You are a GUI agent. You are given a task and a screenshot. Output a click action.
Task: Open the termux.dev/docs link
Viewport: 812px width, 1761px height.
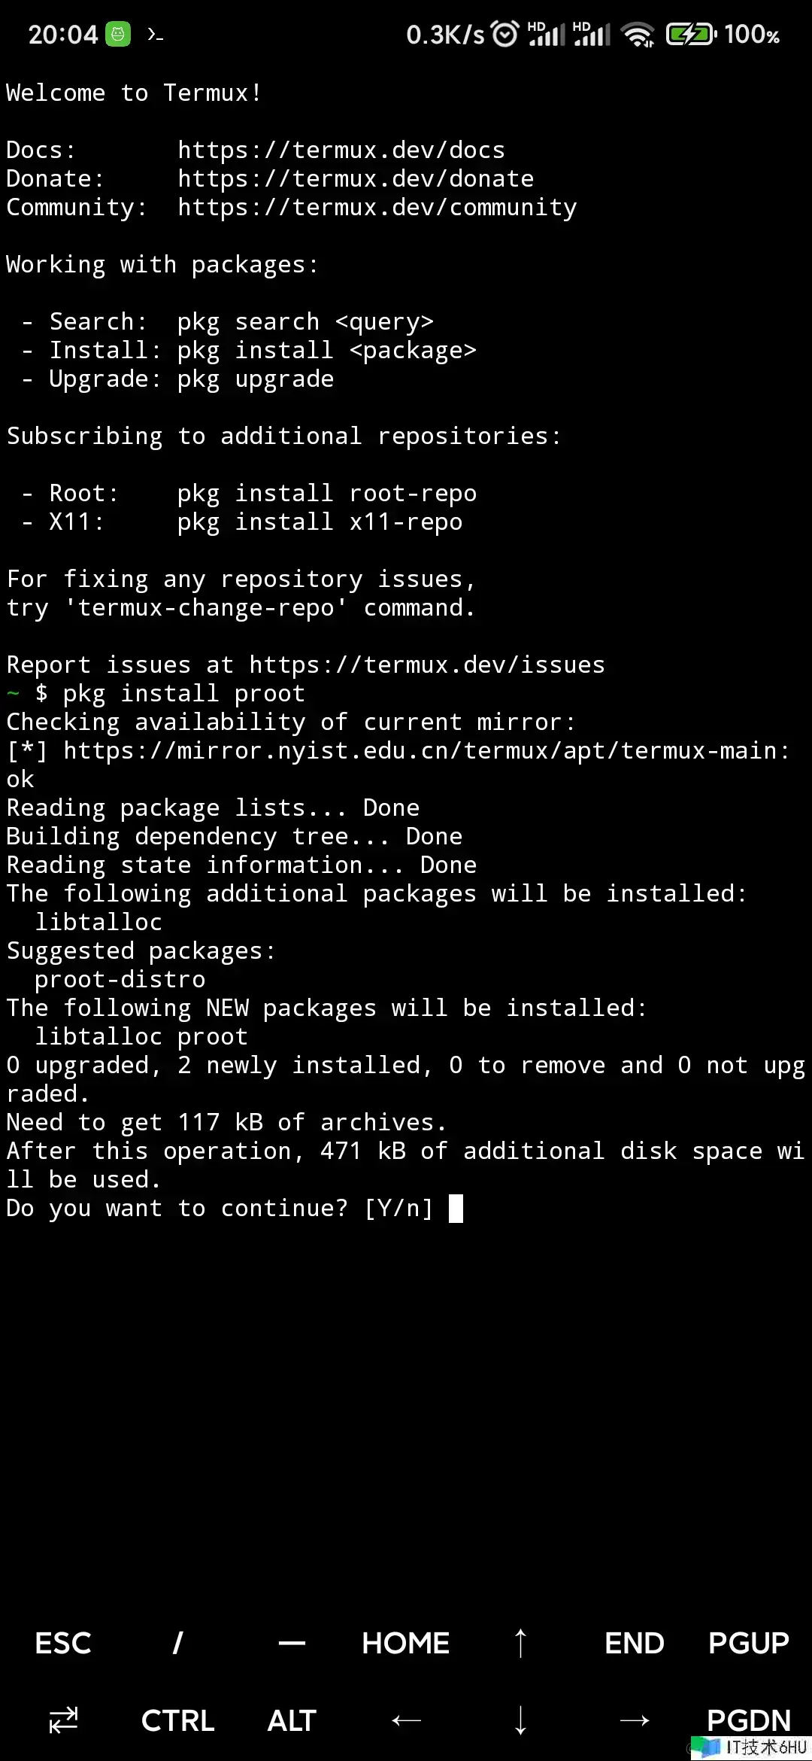click(x=341, y=150)
